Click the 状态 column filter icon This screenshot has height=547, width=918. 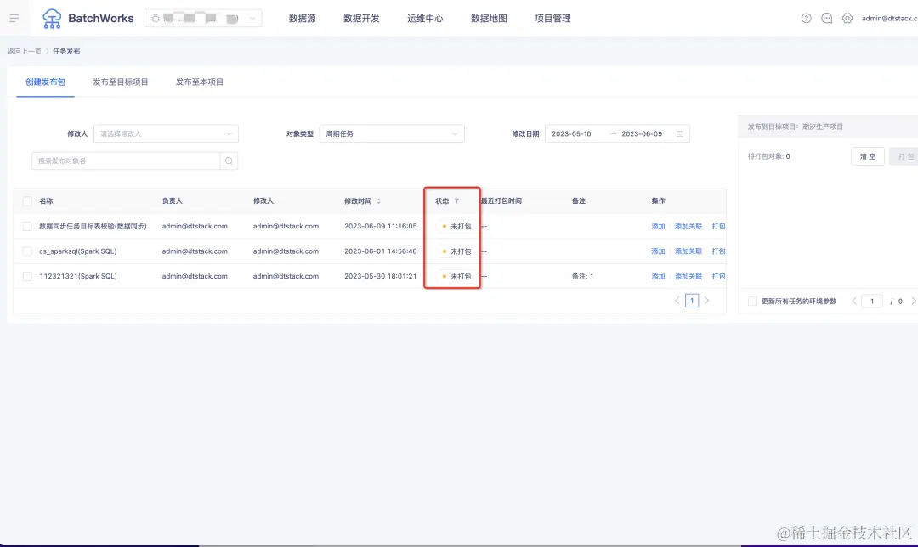pyautogui.click(x=456, y=200)
